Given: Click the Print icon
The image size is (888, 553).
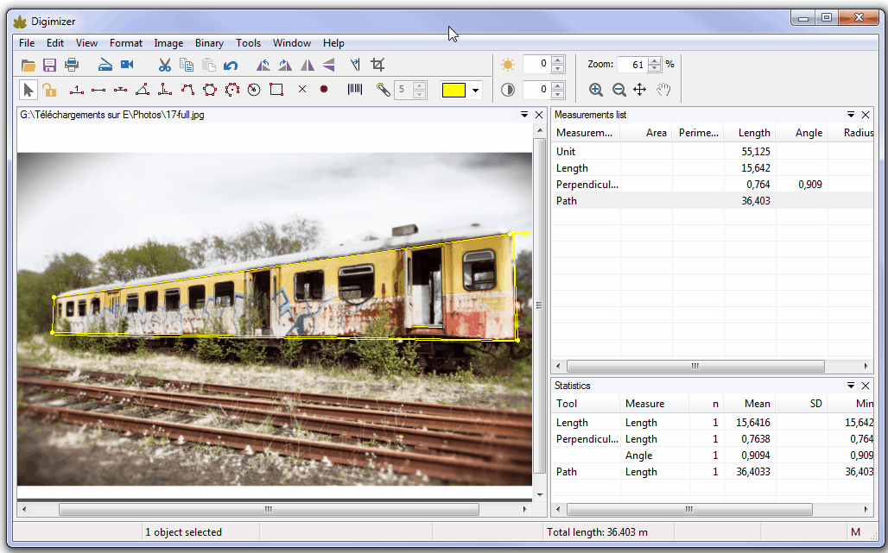Looking at the screenshot, I should tap(71, 65).
